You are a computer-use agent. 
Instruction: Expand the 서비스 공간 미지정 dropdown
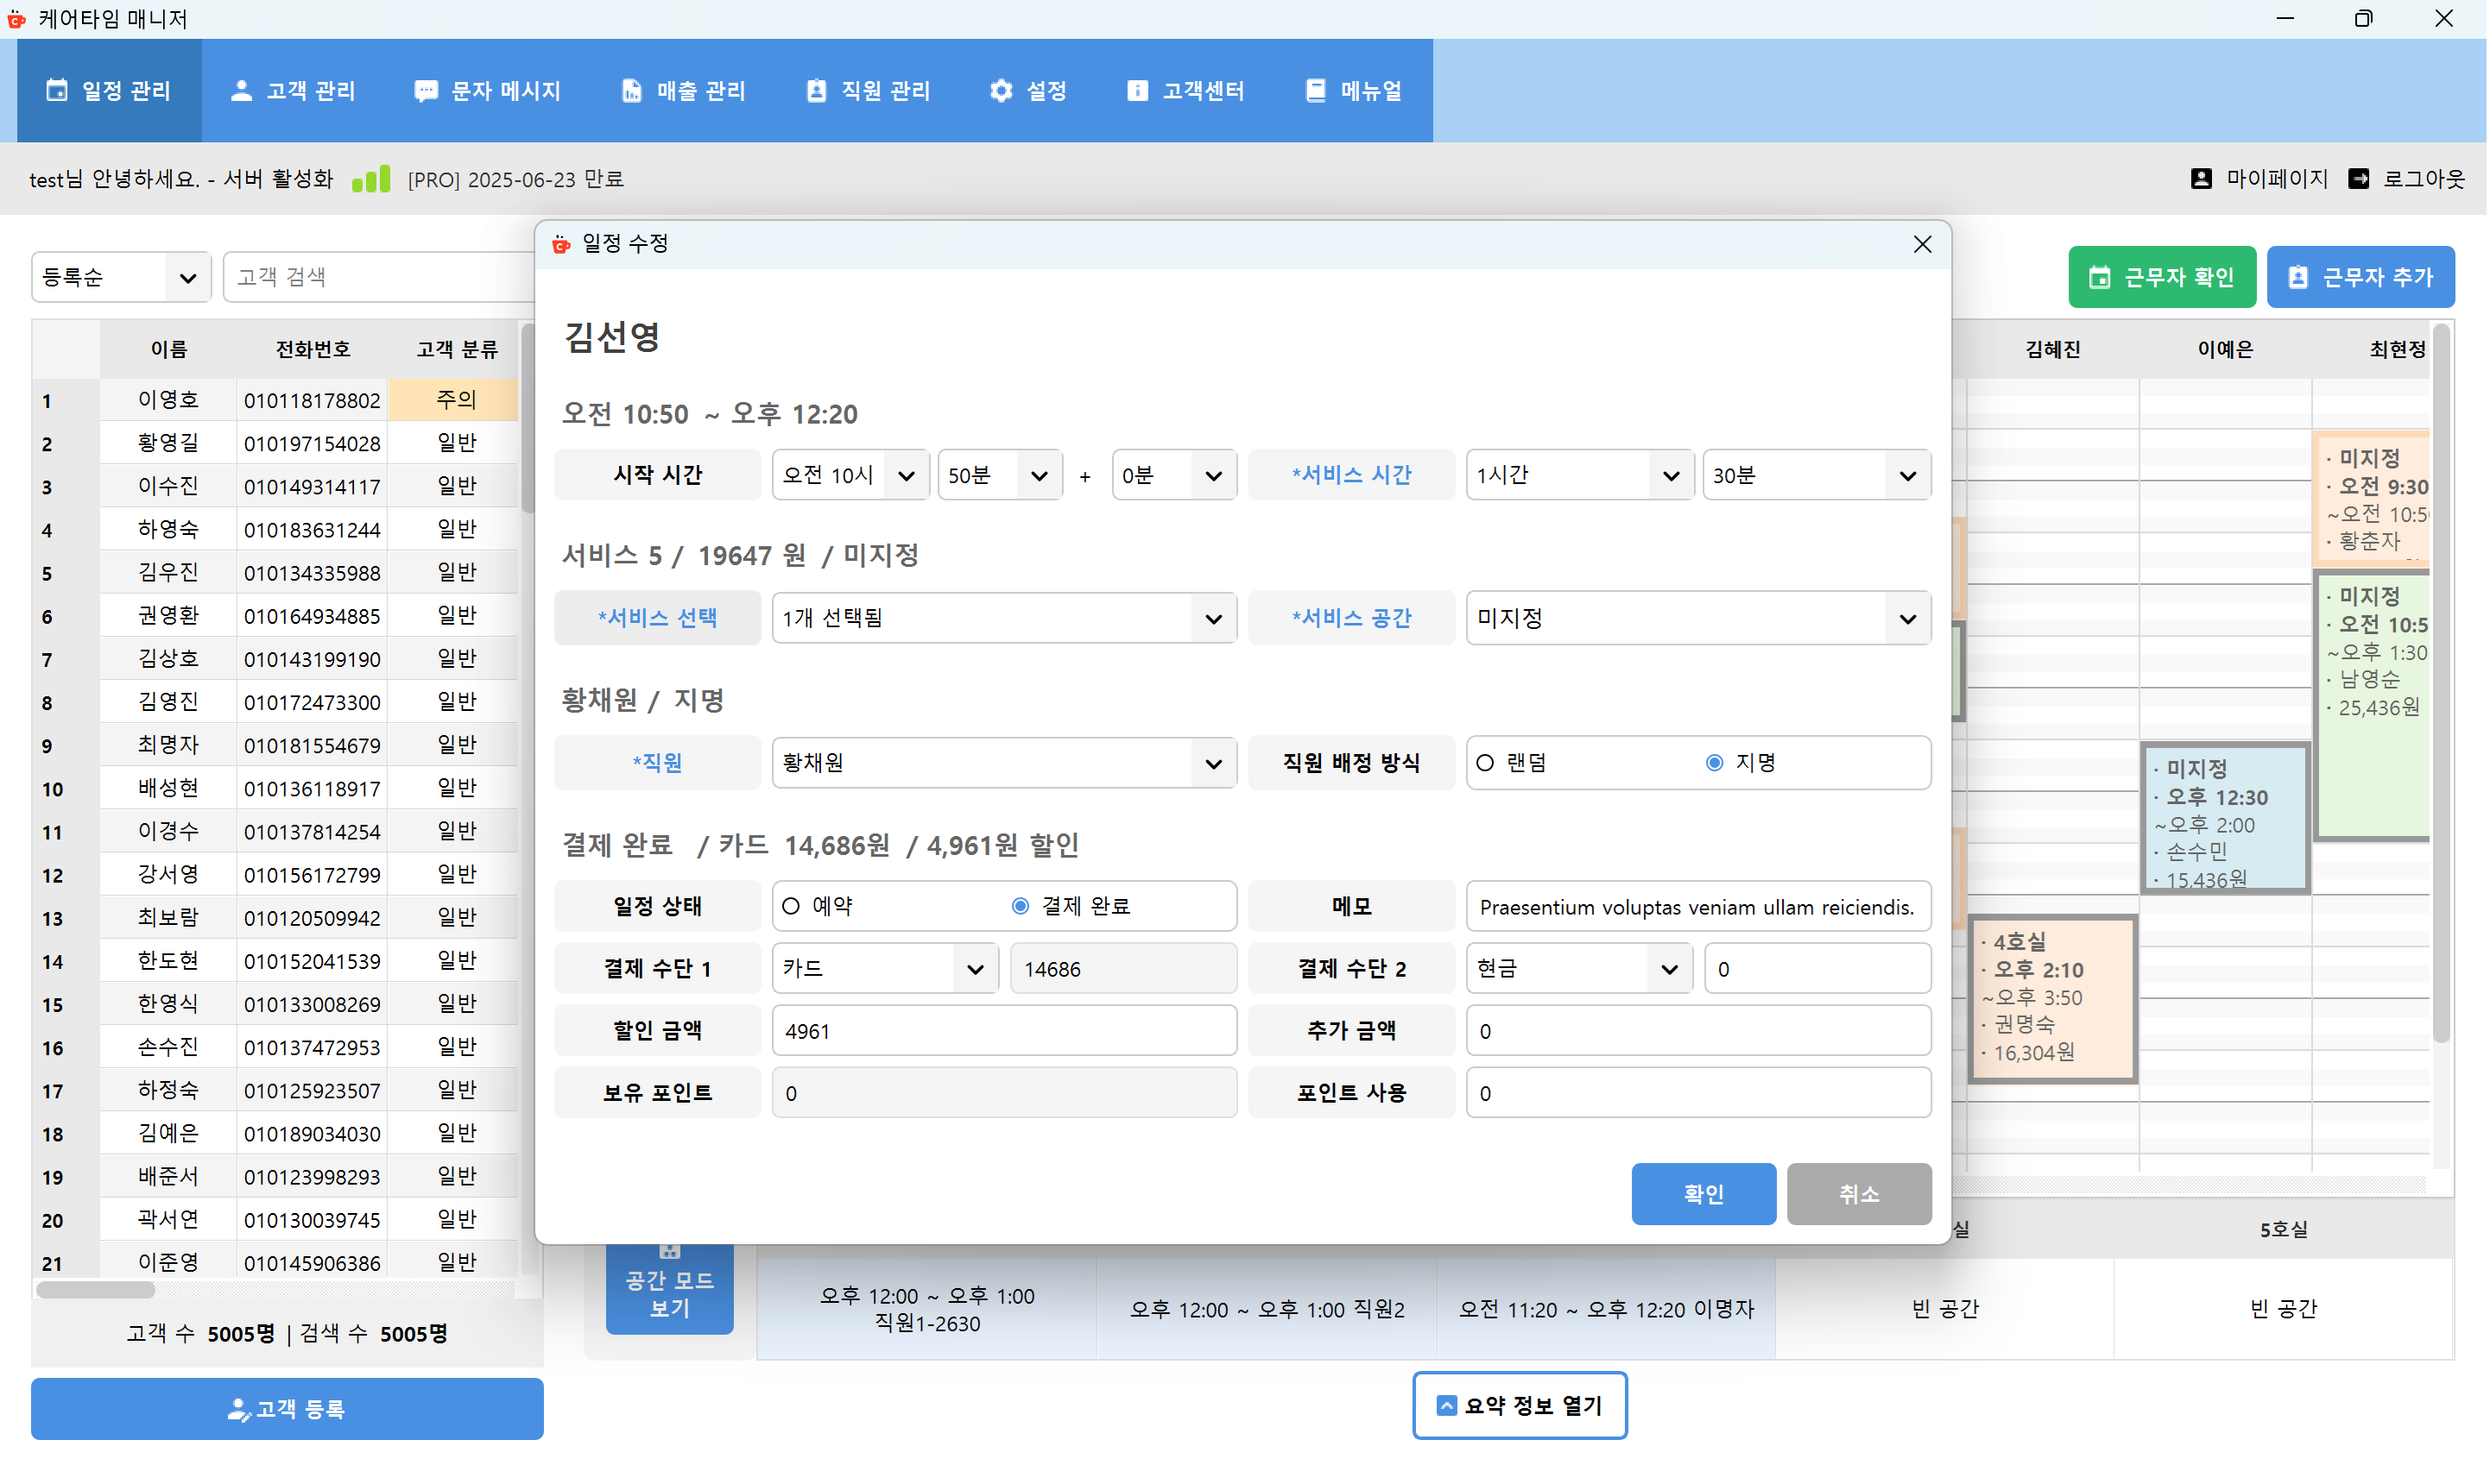pos(1696,618)
